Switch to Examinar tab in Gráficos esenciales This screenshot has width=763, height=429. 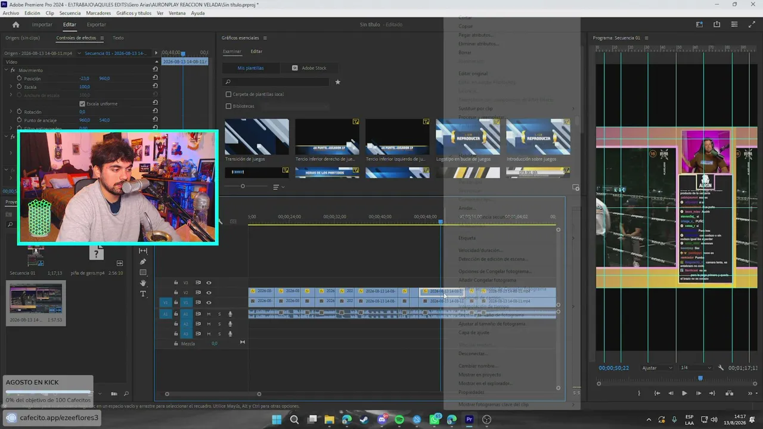click(232, 52)
